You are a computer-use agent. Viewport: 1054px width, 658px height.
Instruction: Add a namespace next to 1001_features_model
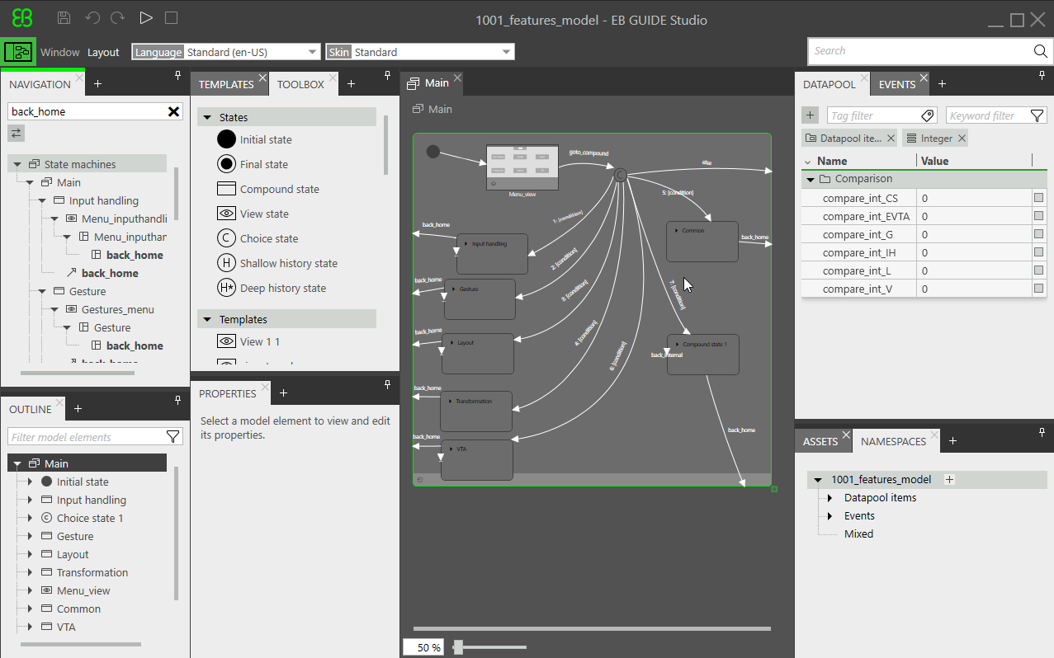(x=949, y=479)
